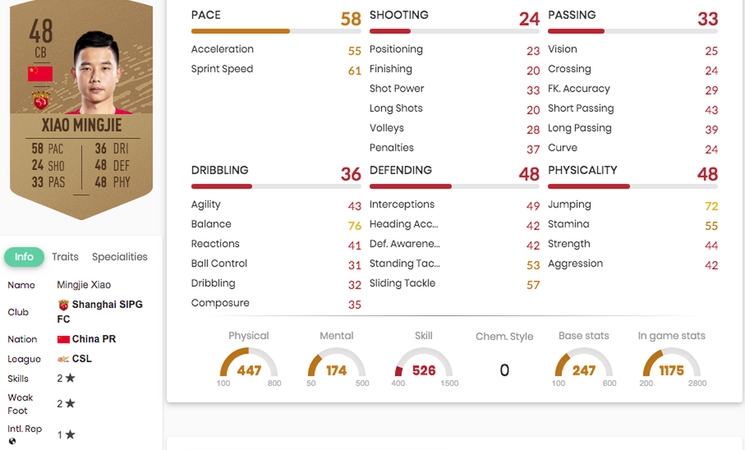Open the China PR nation link
This screenshot has width=745, height=450.
94,339
